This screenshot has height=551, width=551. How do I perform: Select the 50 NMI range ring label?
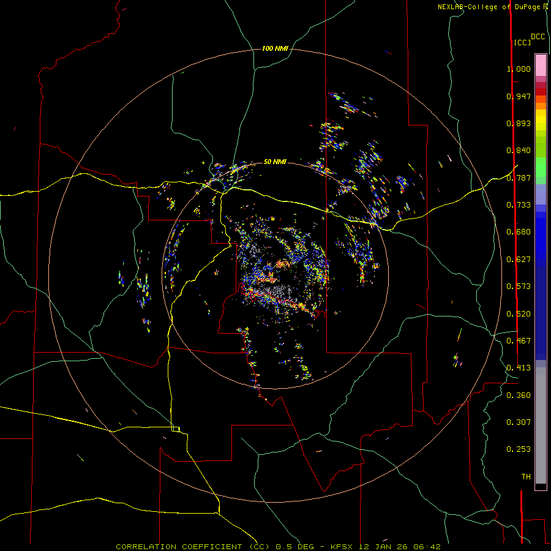(x=275, y=162)
